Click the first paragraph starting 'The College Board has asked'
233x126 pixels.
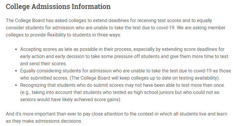click(116, 28)
